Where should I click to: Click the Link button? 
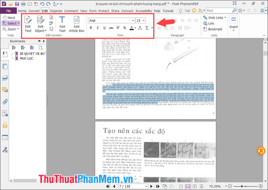click(x=208, y=23)
